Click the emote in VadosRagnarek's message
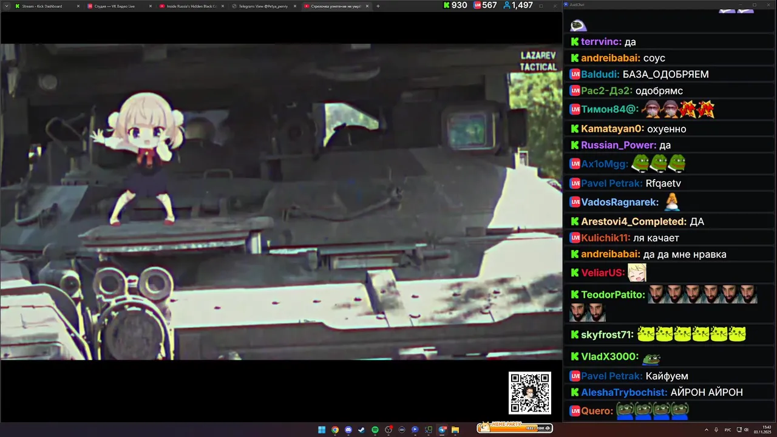Screen dimensions: 777x437 (x=671, y=202)
